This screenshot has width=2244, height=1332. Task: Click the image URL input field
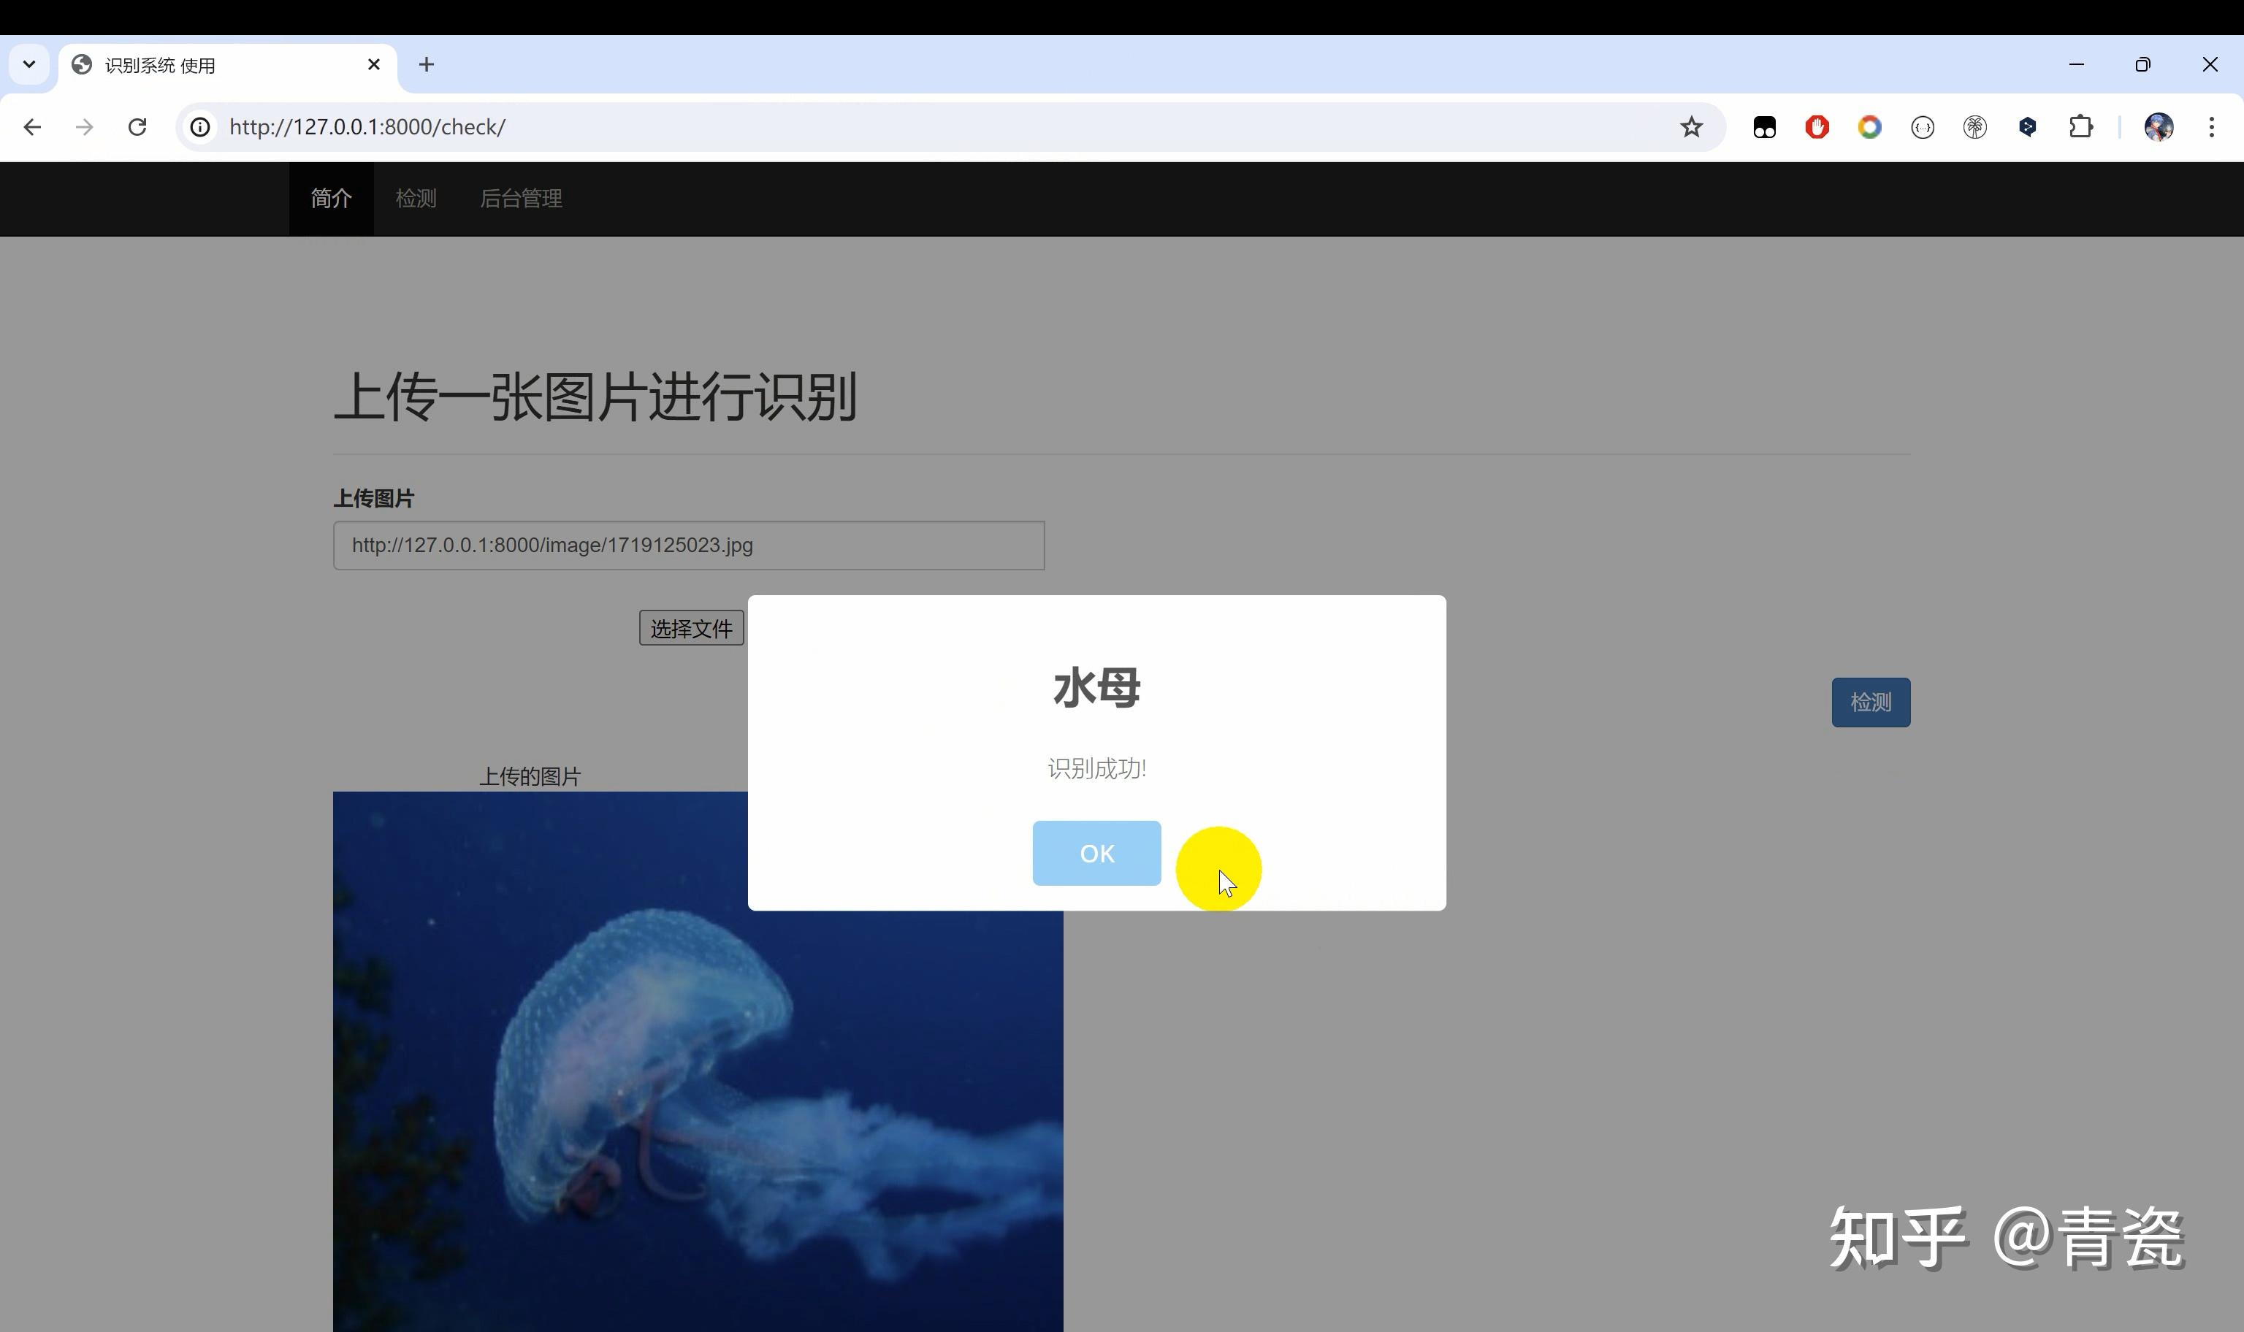688,545
